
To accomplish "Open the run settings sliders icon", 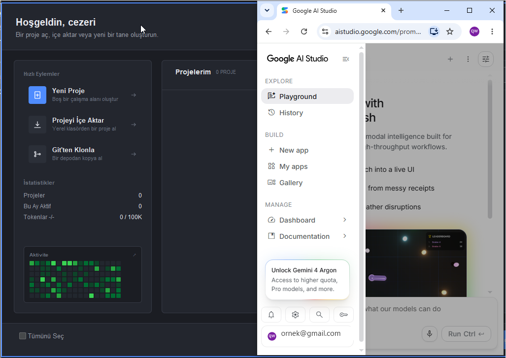I will 486,59.
